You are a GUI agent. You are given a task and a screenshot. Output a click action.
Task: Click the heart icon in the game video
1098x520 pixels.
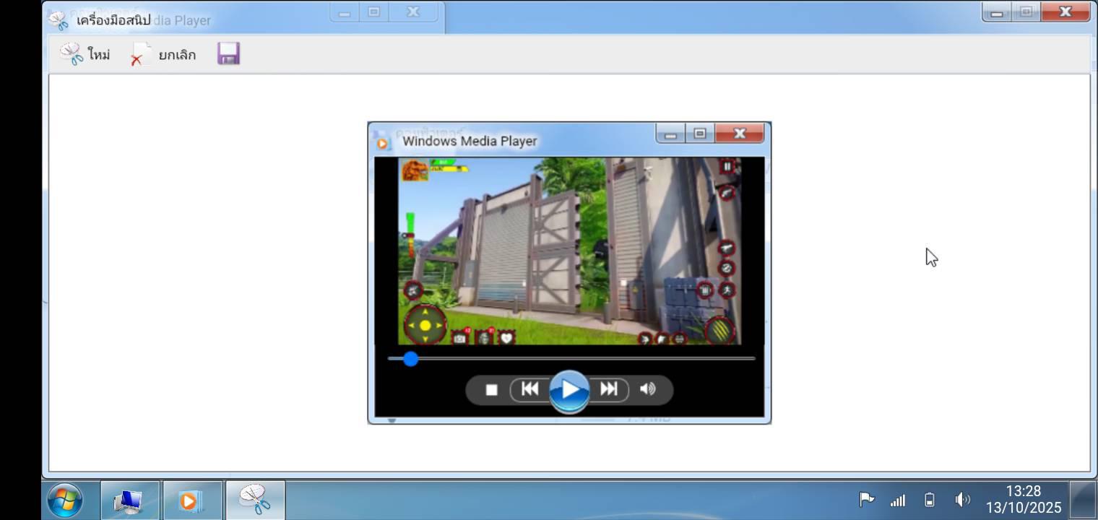coord(507,337)
